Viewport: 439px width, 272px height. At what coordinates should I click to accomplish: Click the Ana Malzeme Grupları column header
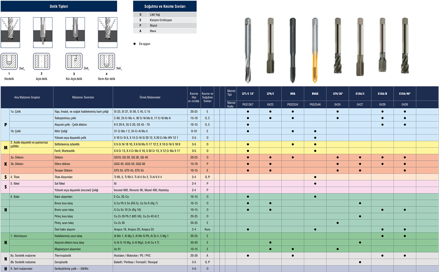coord(27,97)
